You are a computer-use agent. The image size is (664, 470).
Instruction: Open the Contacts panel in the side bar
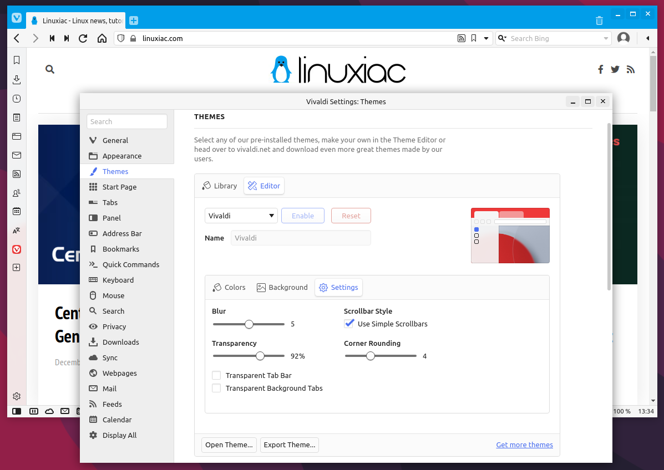(17, 193)
